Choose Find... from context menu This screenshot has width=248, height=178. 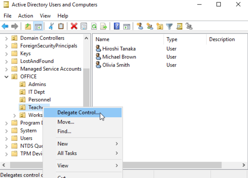(83, 131)
